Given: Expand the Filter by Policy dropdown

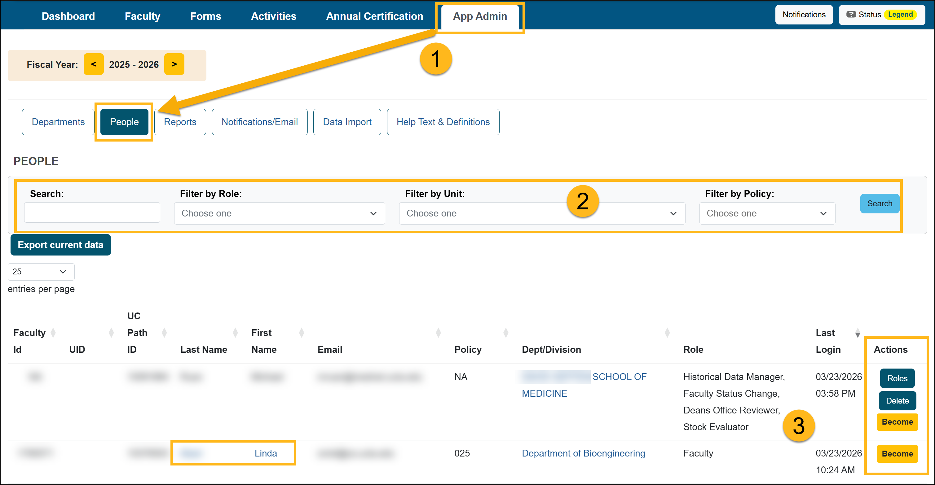Looking at the screenshot, I should [x=767, y=213].
